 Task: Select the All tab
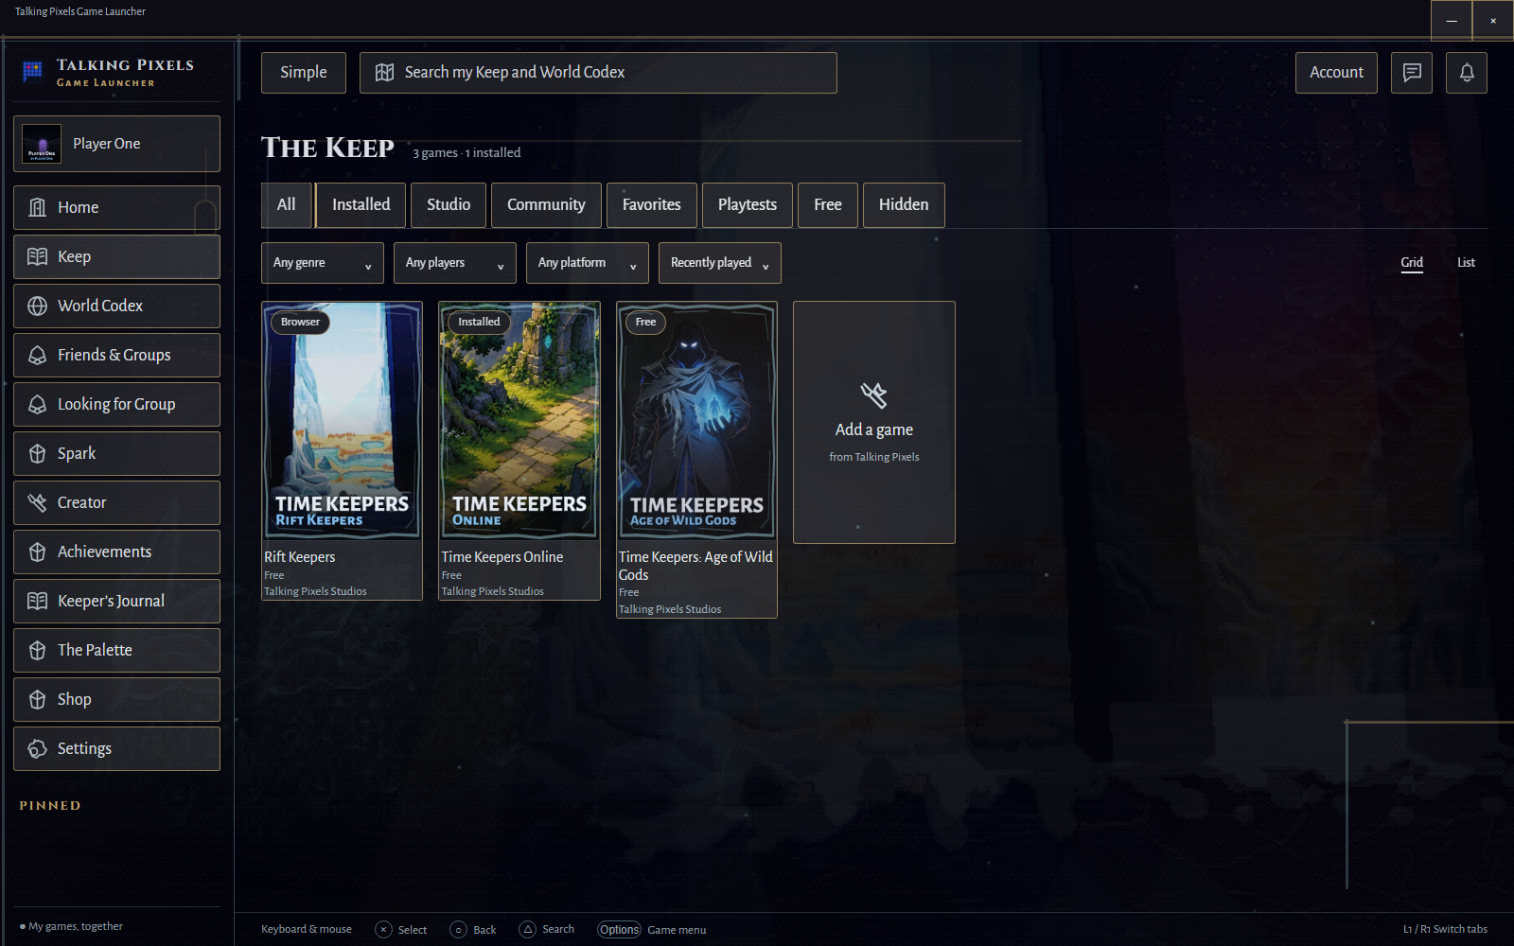[286, 205]
